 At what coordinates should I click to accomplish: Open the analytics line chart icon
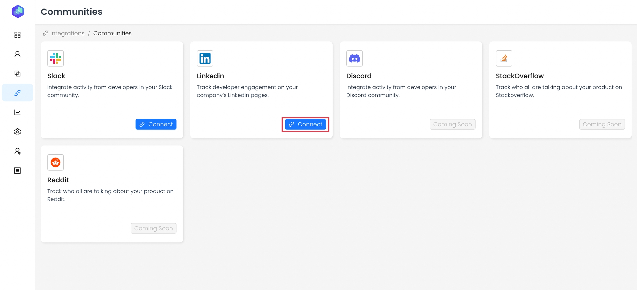[x=17, y=112]
